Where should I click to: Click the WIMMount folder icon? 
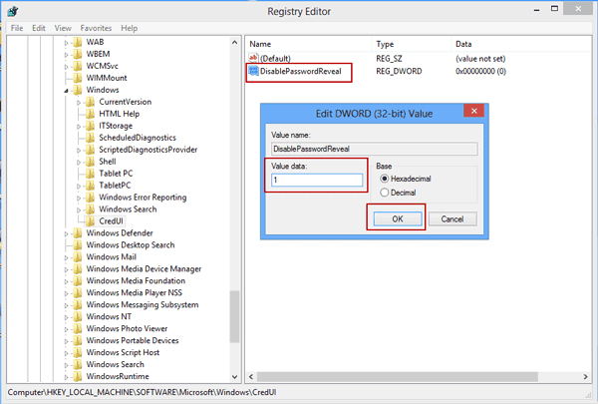(78, 78)
